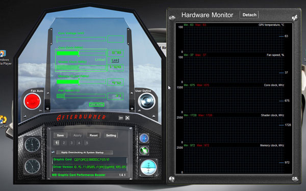
Task: Click the Apply button
Action: click(x=78, y=135)
